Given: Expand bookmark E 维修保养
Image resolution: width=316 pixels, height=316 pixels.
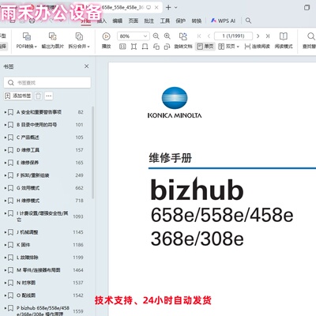Looking at the screenshot, I should [6, 163].
